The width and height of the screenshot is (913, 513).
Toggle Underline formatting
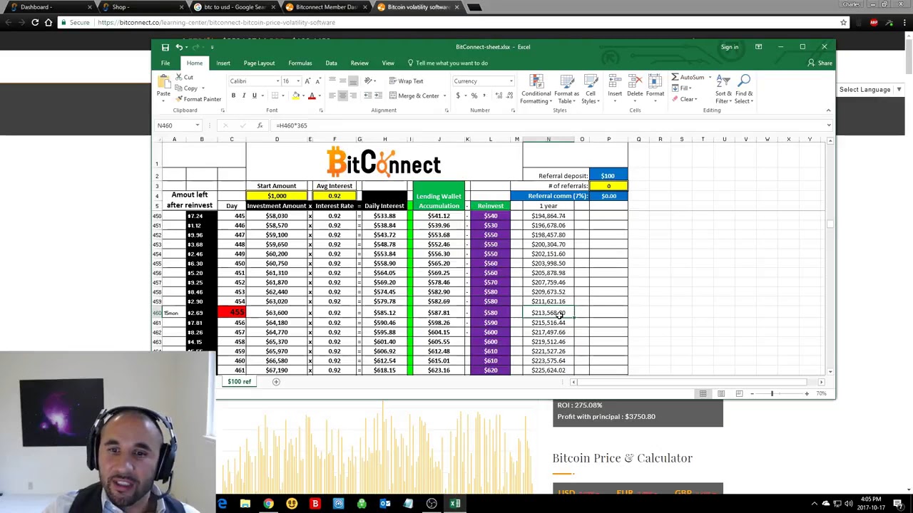(254, 95)
